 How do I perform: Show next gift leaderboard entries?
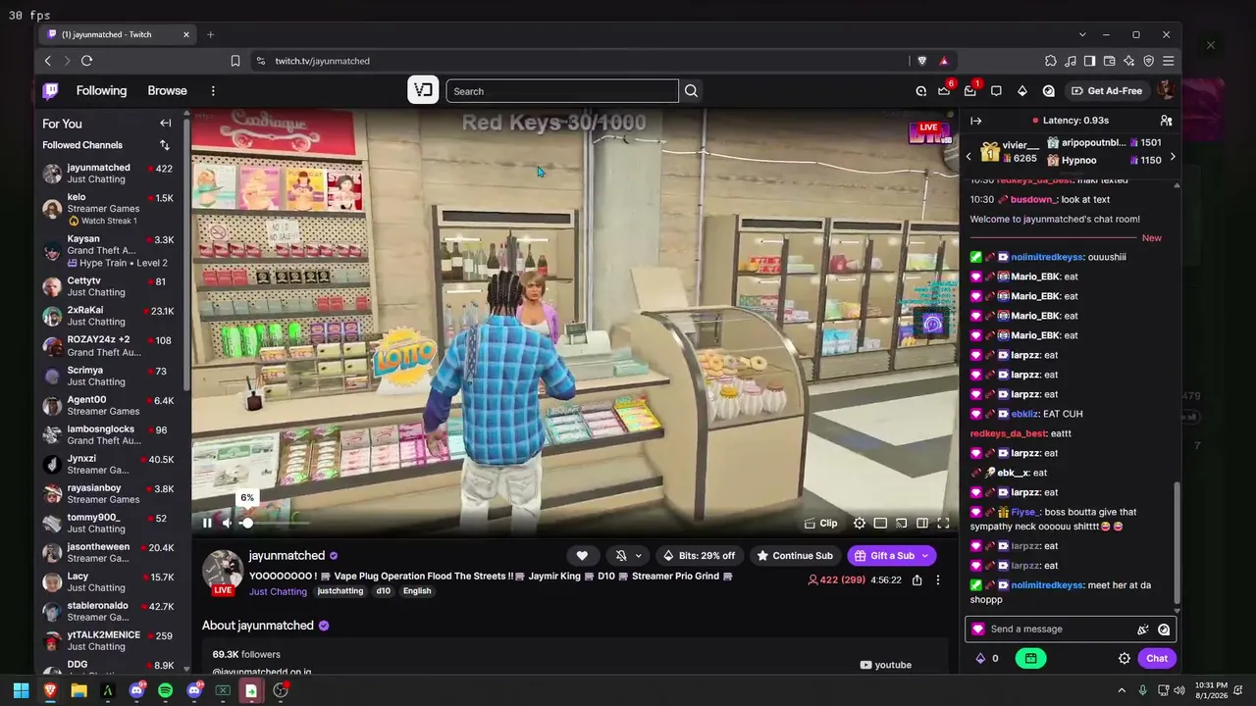(1173, 157)
